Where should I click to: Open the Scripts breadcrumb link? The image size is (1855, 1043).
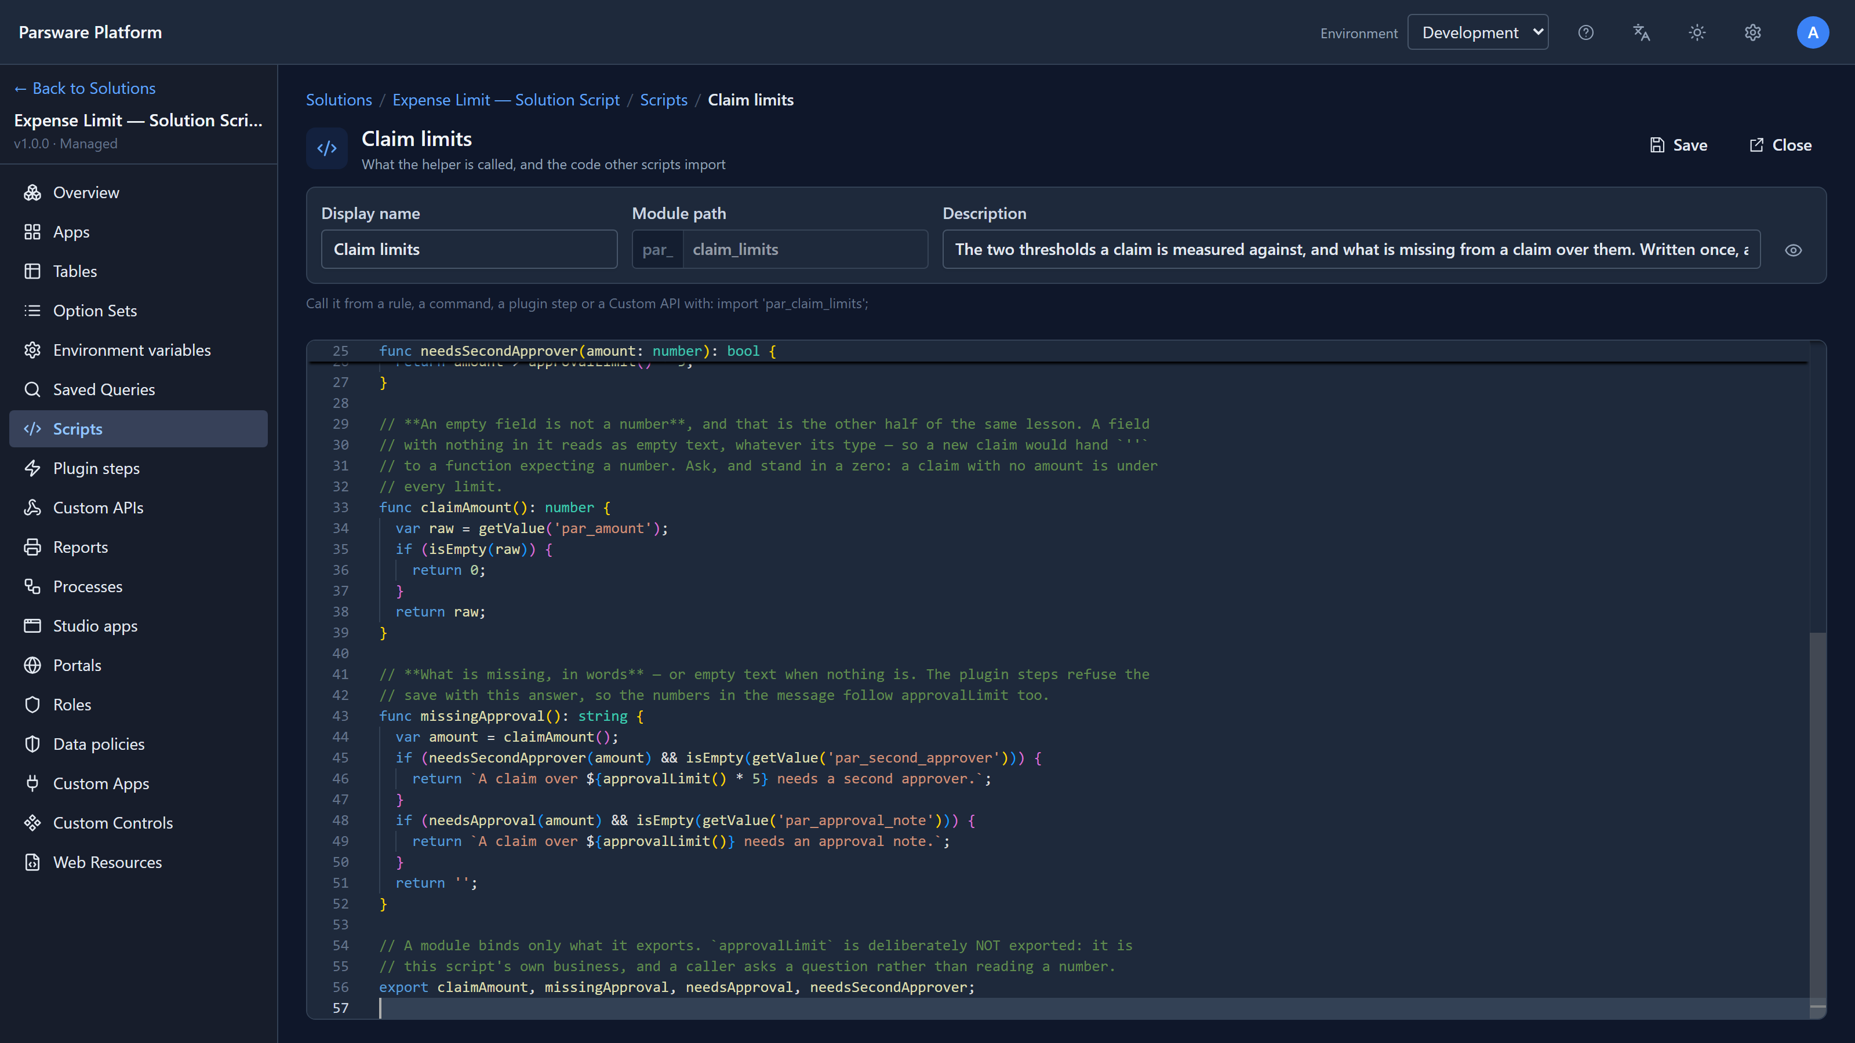point(663,100)
